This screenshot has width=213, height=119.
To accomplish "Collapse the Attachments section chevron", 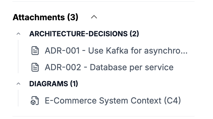I will 94,17.
